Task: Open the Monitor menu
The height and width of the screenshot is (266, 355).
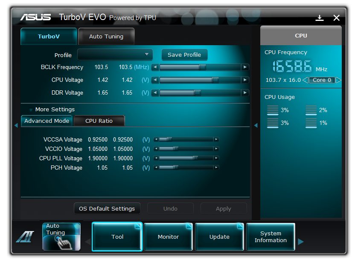Action: pos(168,237)
